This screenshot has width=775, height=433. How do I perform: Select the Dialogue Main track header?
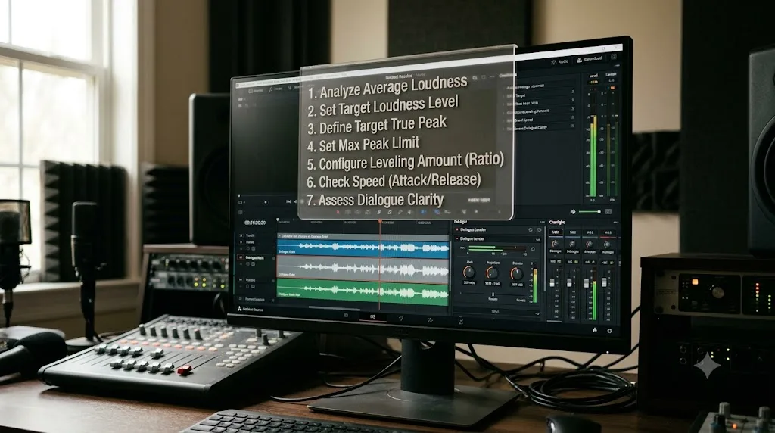tap(255, 258)
